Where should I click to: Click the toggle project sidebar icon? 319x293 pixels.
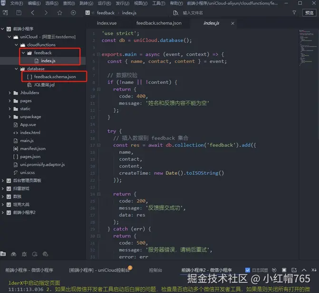coord(5,13)
